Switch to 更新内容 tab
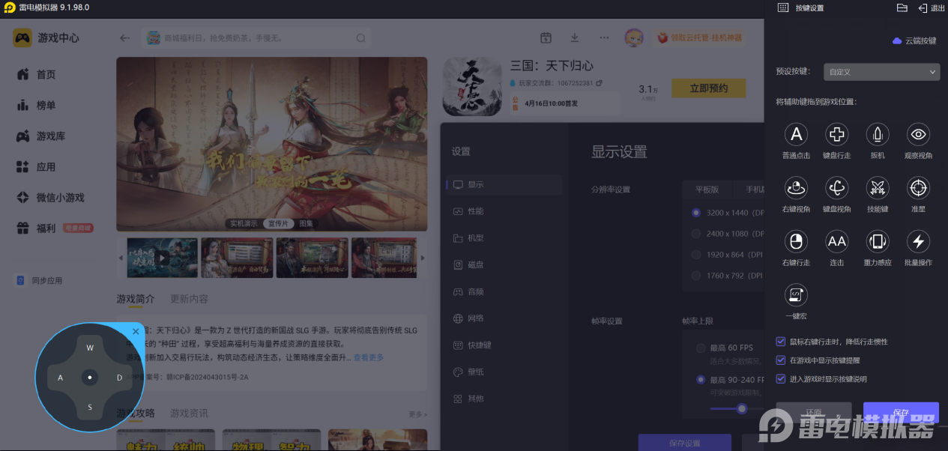948x451 pixels. coord(189,299)
